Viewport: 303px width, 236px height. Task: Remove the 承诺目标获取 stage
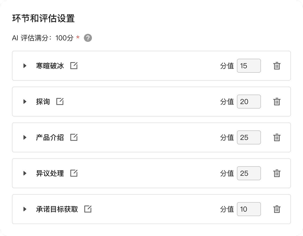pyautogui.click(x=277, y=209)
